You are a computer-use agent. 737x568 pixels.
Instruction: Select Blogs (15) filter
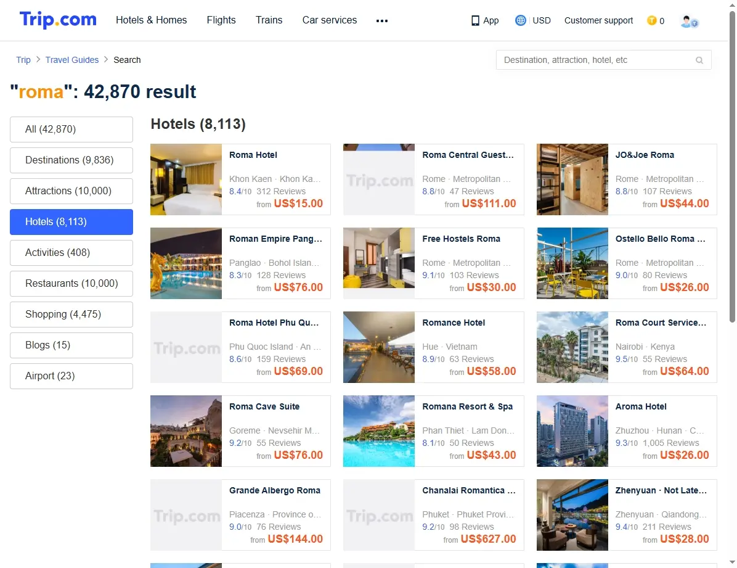pos(71,345)
